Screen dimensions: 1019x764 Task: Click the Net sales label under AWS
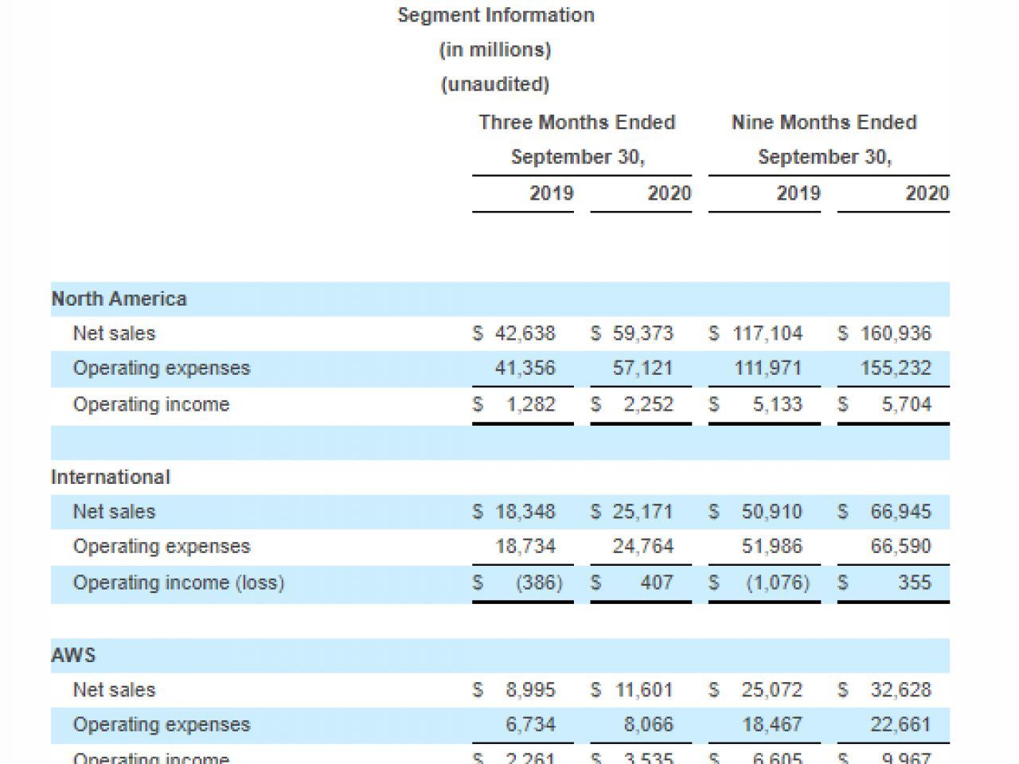click(115, 690)
